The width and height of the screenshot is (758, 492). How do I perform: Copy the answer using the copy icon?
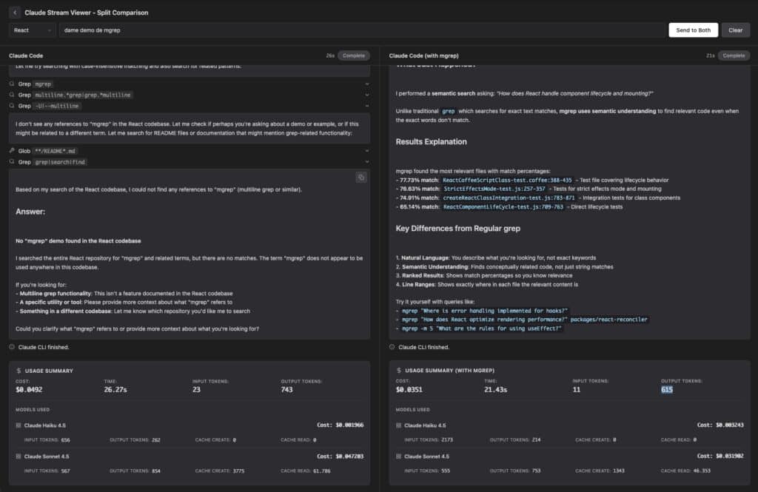tap(360, 178)
